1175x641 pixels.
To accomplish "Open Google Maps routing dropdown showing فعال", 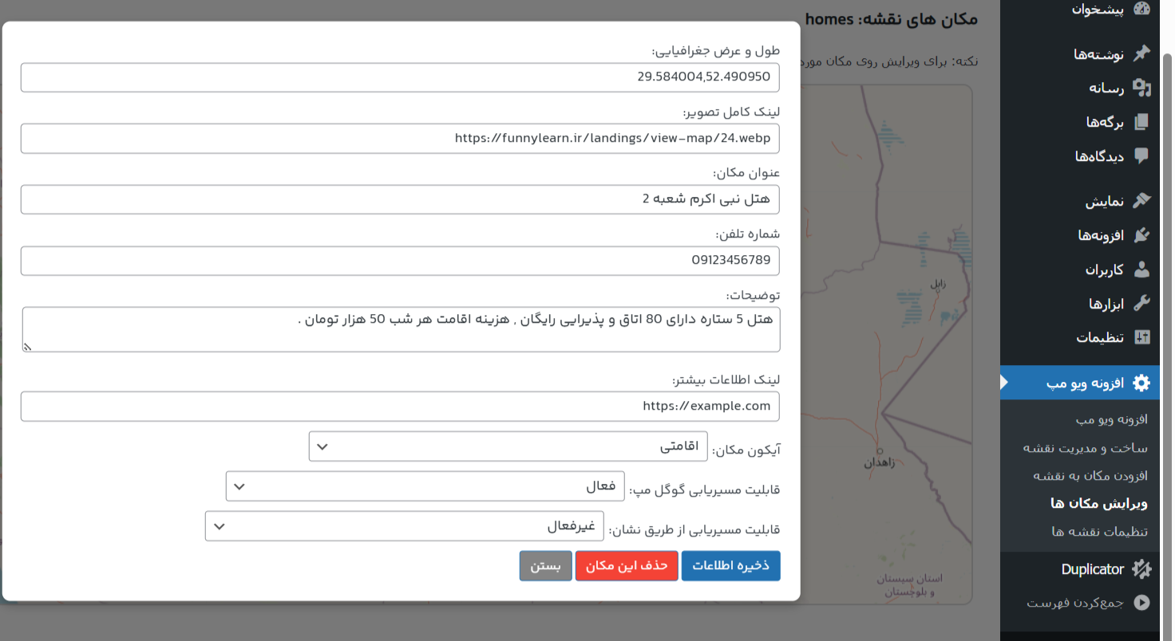I will (425, 486).
